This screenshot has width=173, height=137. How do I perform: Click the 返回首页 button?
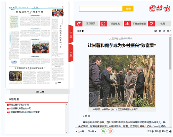91,24
